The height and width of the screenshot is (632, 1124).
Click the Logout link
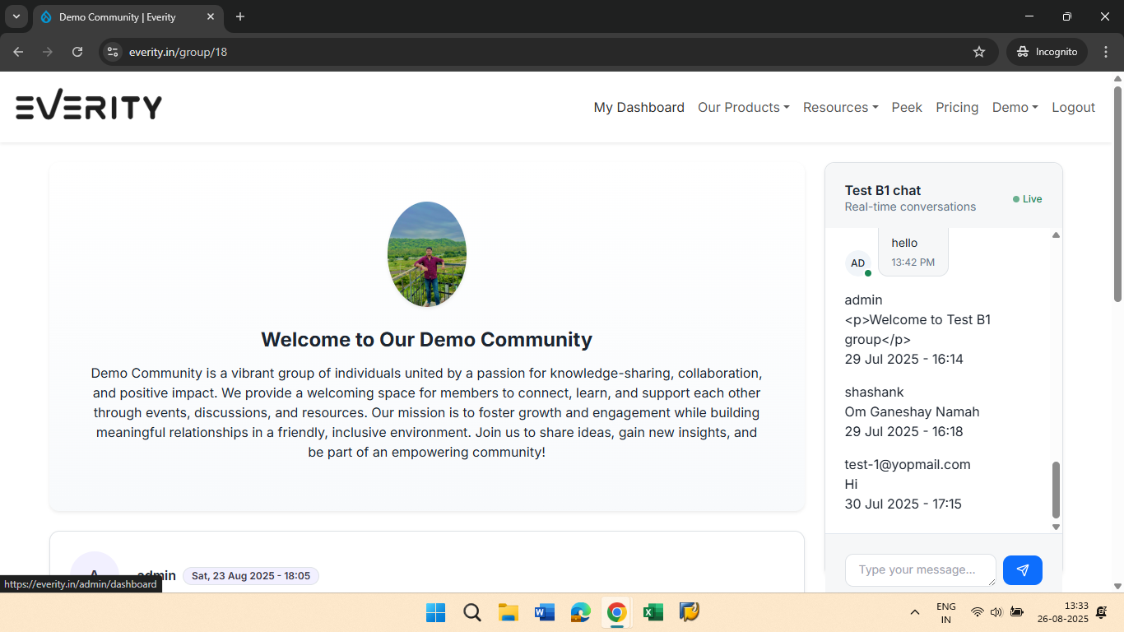point(1073,107)
